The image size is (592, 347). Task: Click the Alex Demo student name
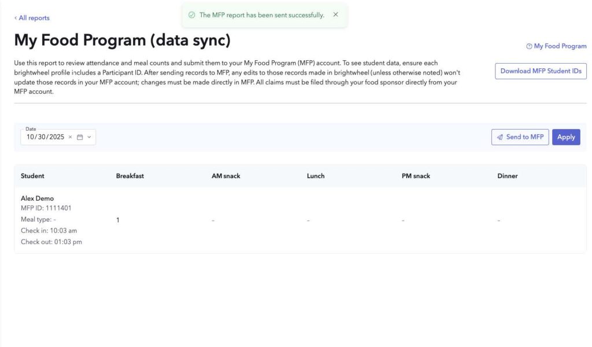pyautogui.click(x=37, y=198)
